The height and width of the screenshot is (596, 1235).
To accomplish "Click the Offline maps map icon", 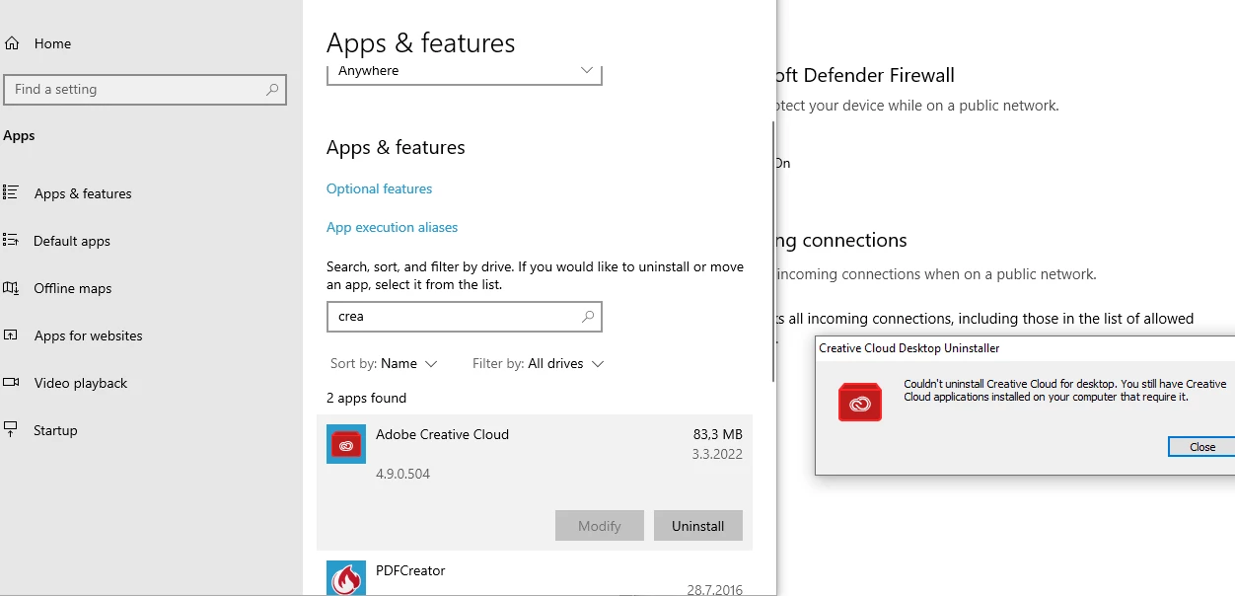I will pyautogui.click(x=11, y=287).
